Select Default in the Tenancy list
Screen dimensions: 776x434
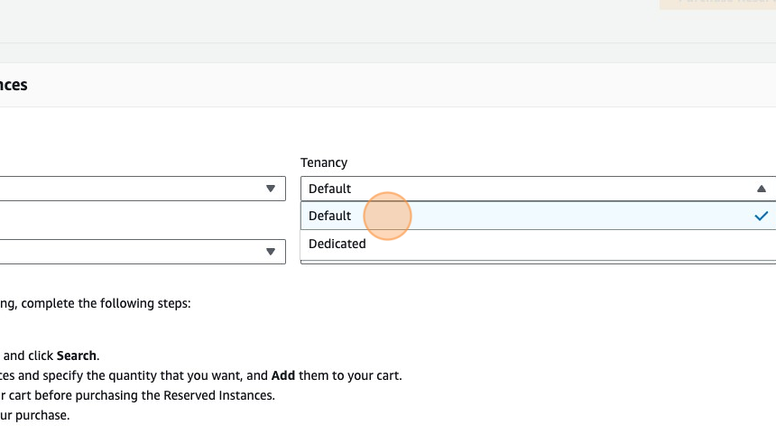tap(330, 216)
